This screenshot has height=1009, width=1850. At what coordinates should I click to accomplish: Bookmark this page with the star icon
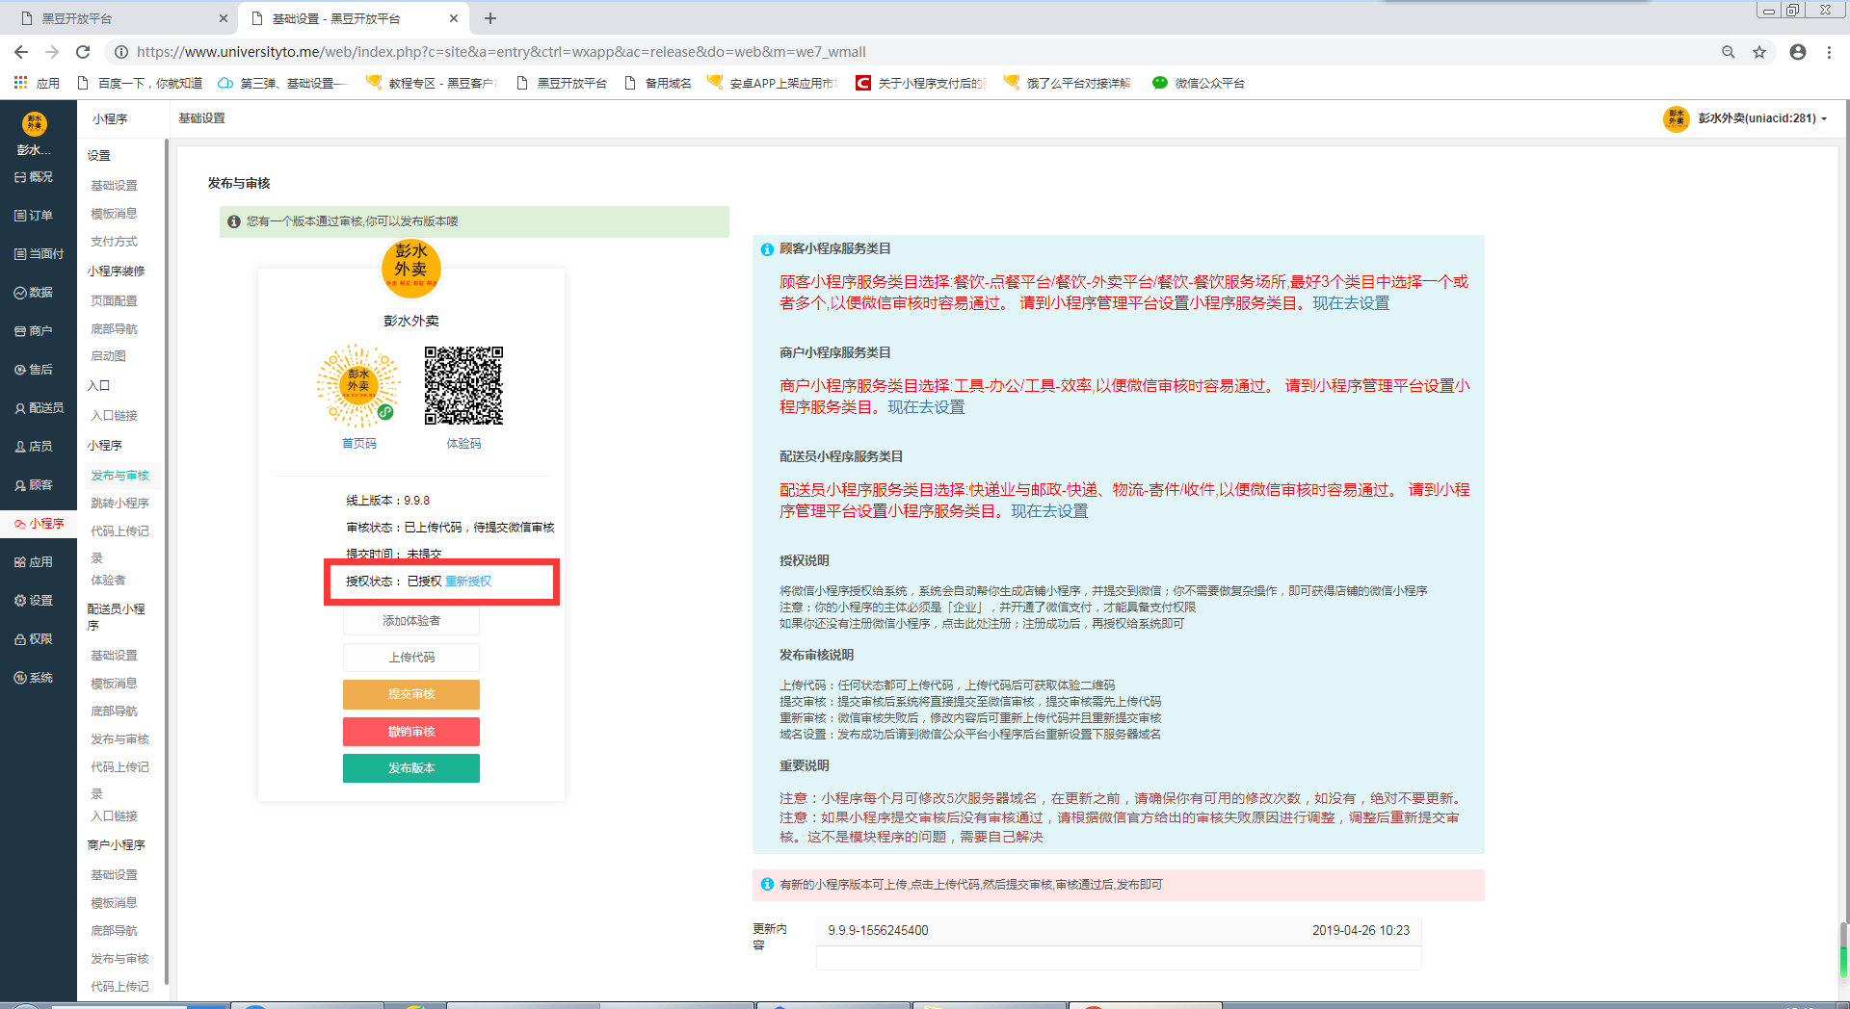point(1759,52)
